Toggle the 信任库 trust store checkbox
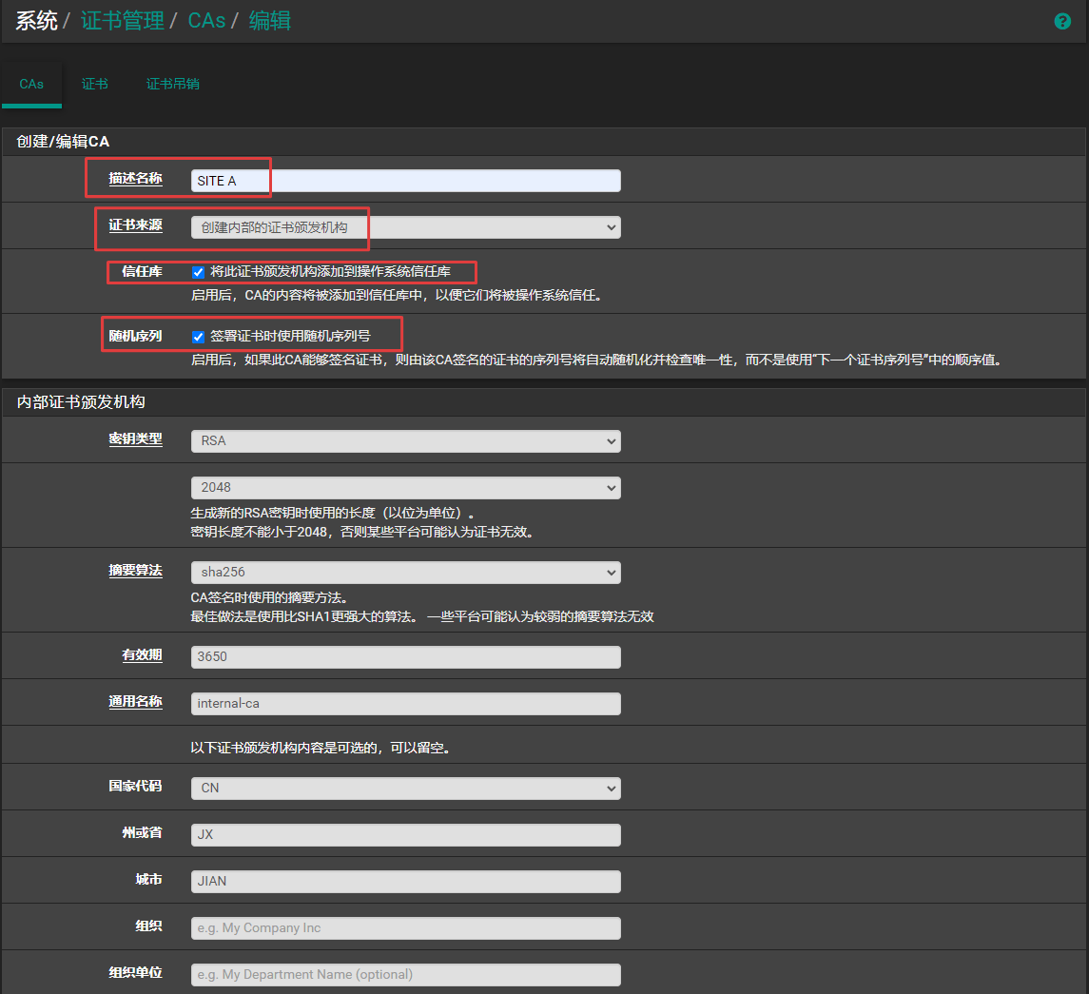 (x=199, y=272)
